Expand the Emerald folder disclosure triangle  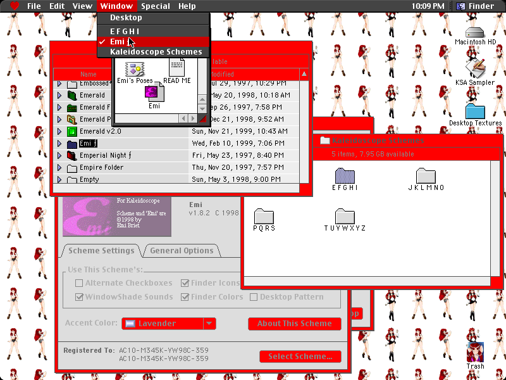click(x=59, y=96)
